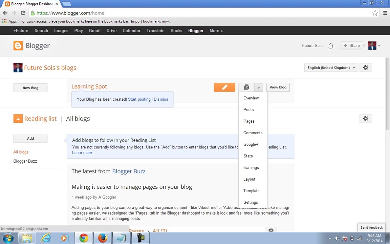
Task: Click the orange pencil create post button
Action: 224,87
